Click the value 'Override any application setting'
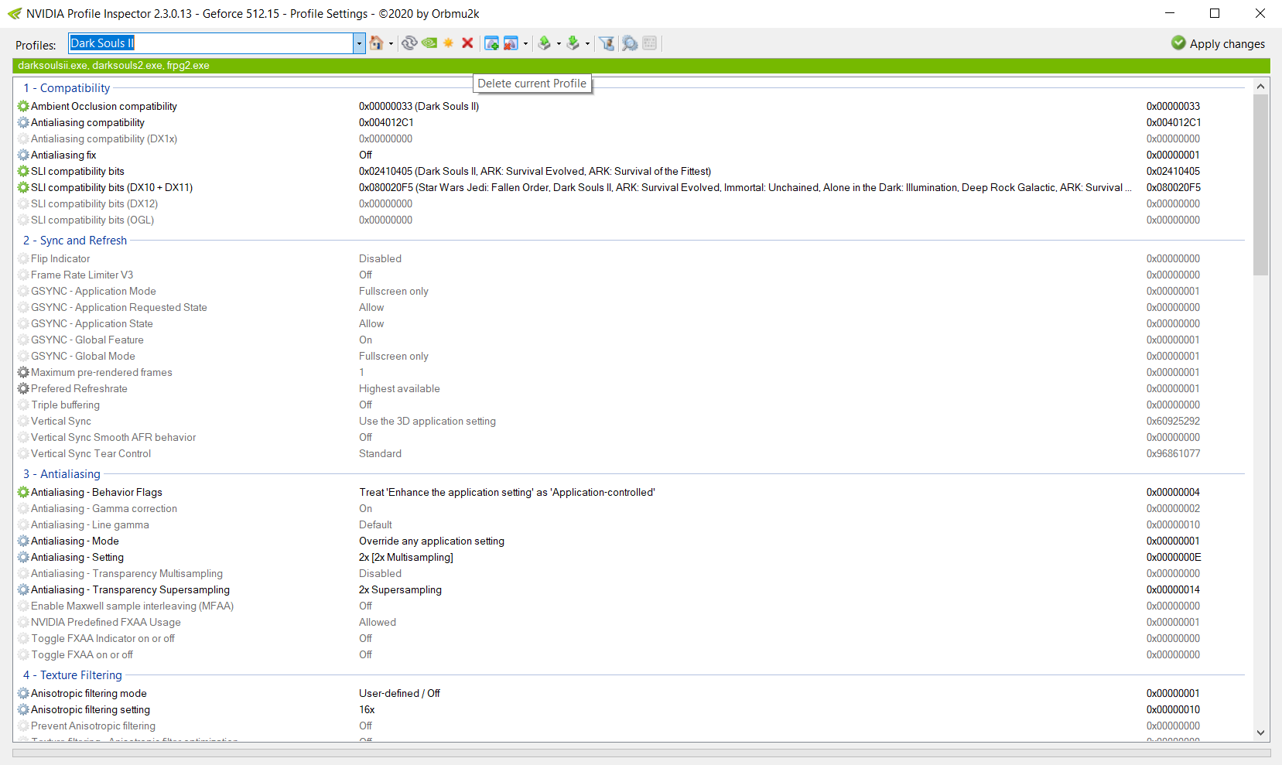Image resolution: width=1282 pixels, height=765 pixels. 432,541
